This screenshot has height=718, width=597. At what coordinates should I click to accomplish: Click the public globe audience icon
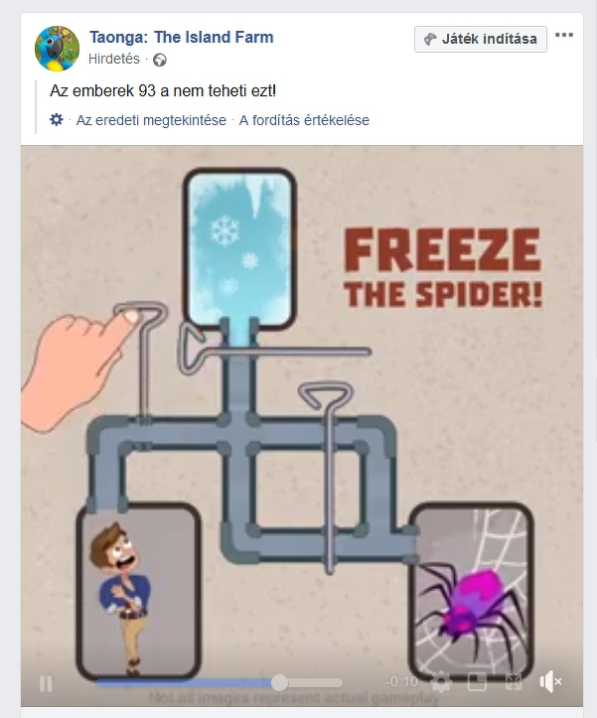tap(160, 60)
